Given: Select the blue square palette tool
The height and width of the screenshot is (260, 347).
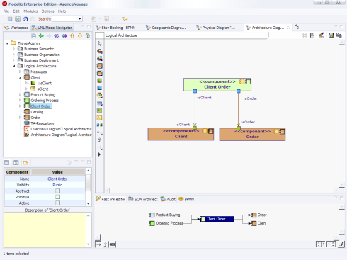Looking at the screenshot, I should click(100, 88).
